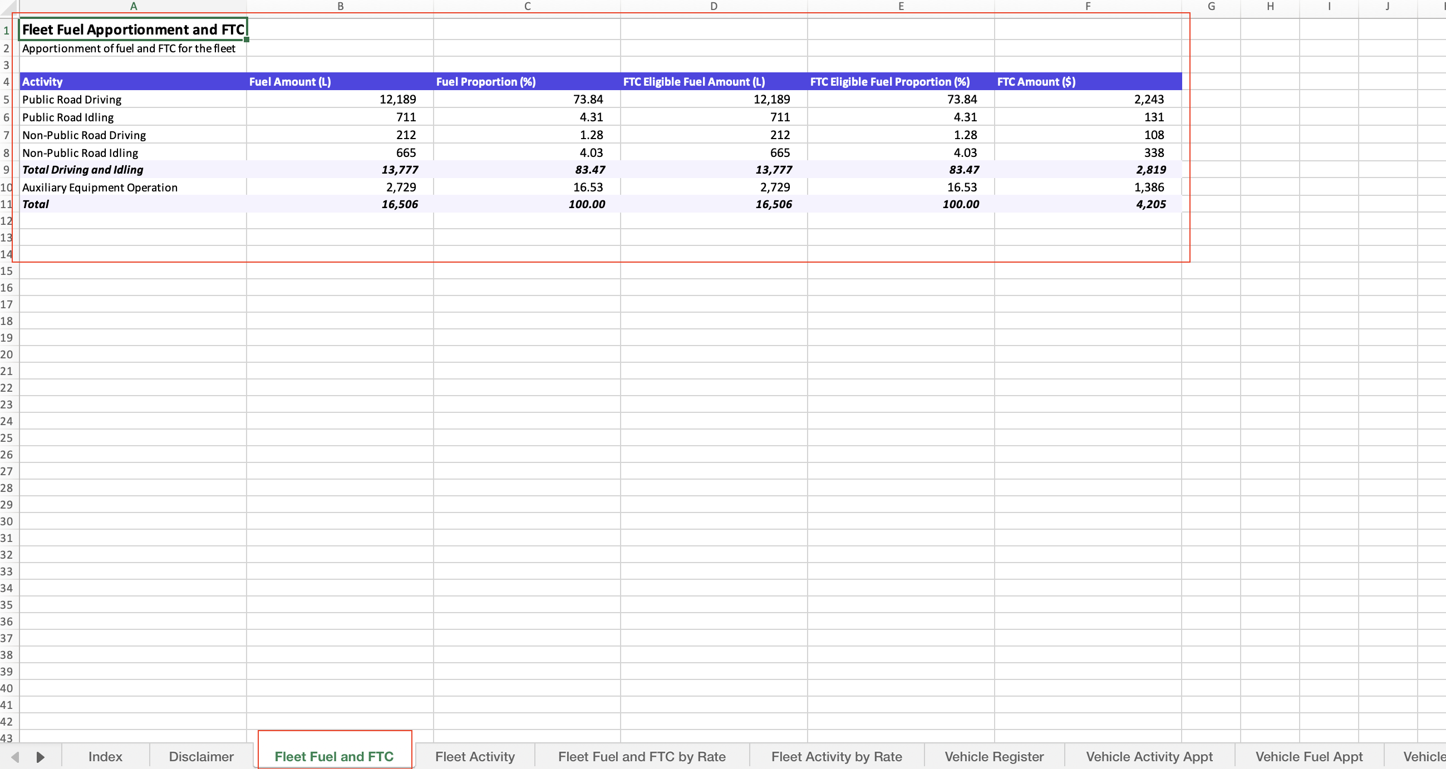The height and width of the screenshot is (769, 1446).
Task: Select the Auxiliary Equipment Operation cell
Action: [x=100, y=187]
